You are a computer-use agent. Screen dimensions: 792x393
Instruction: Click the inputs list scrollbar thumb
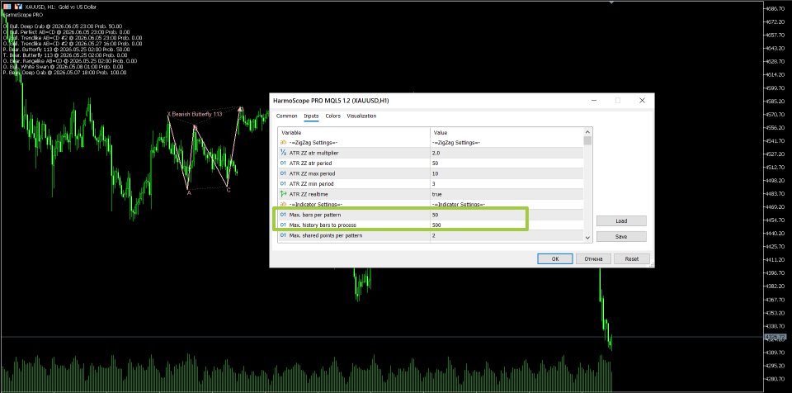(x=587, y=140)
